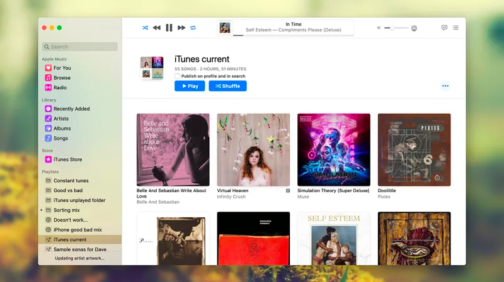Open the Virtual Heaven album cover
This screenshot has height=282, width=504.
pyautogui.click(x=253, y=149)
